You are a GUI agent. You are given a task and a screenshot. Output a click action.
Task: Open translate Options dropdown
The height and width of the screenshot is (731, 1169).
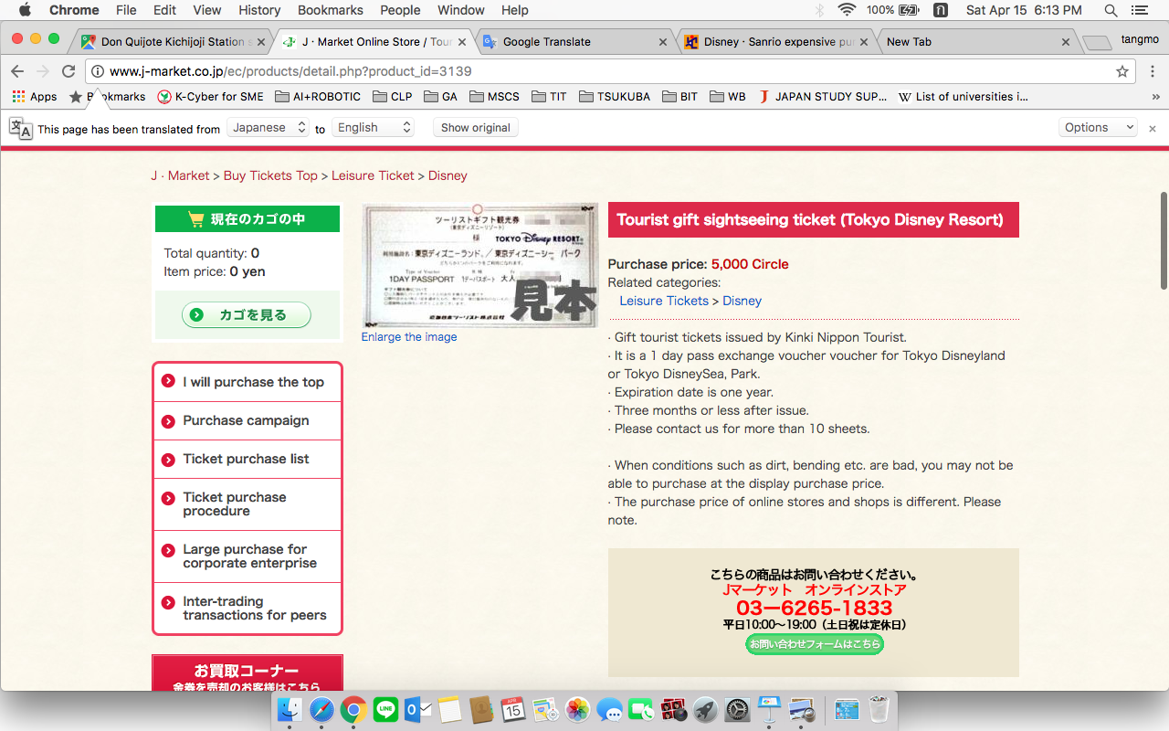[1098, 128]
